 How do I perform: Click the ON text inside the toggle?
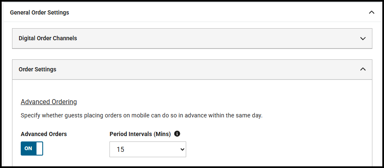pyautogui.click(x=28, y=149)
